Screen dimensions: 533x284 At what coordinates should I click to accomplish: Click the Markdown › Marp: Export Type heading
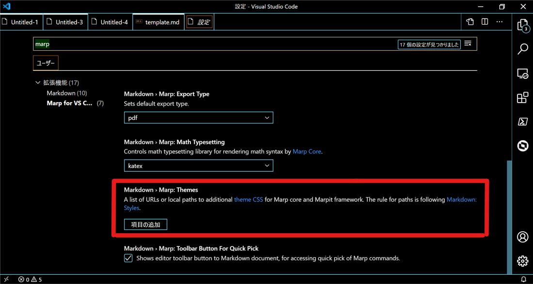167,94
